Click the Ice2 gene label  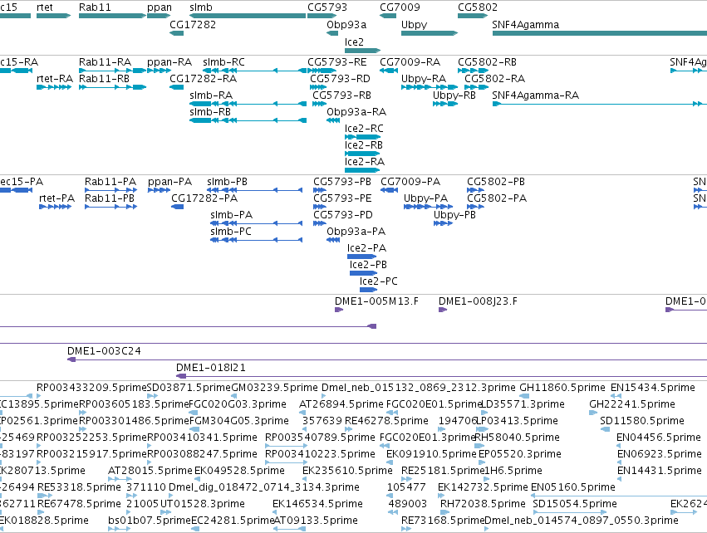click(x=354, y=42)
